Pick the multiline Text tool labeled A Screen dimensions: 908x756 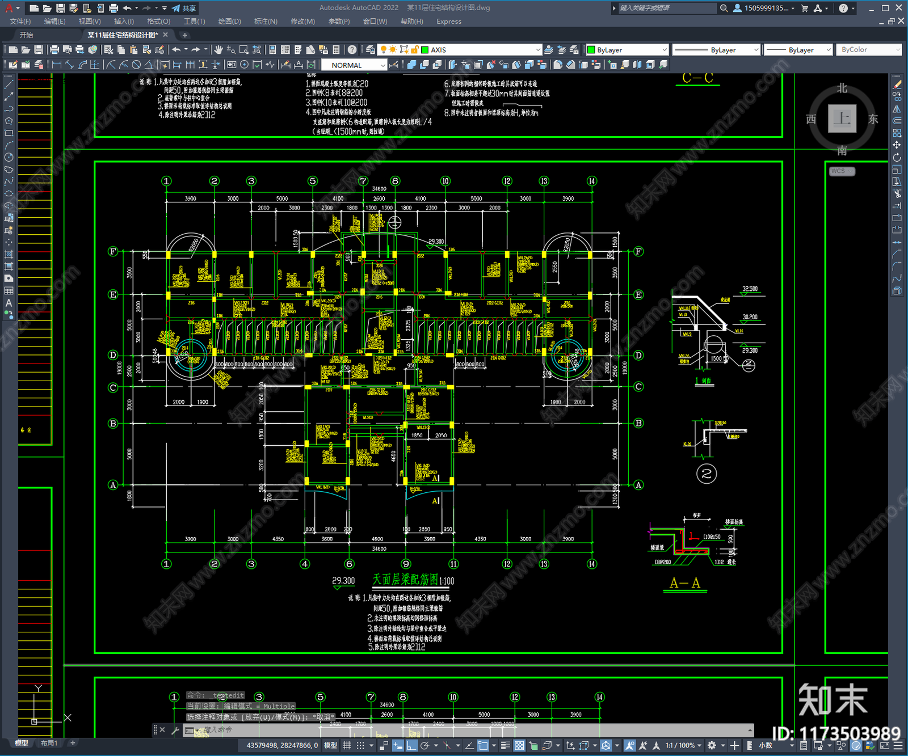[x=9, y=303]
